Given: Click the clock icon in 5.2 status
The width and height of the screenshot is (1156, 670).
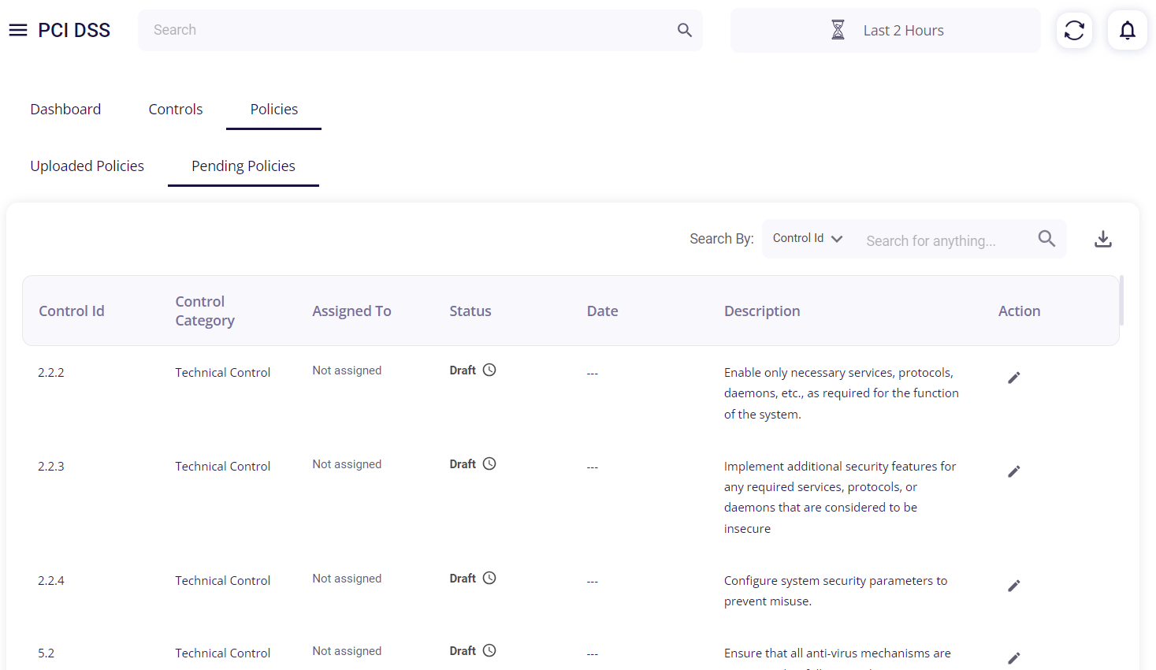Looking at the screenshot, I should (489, 650).
